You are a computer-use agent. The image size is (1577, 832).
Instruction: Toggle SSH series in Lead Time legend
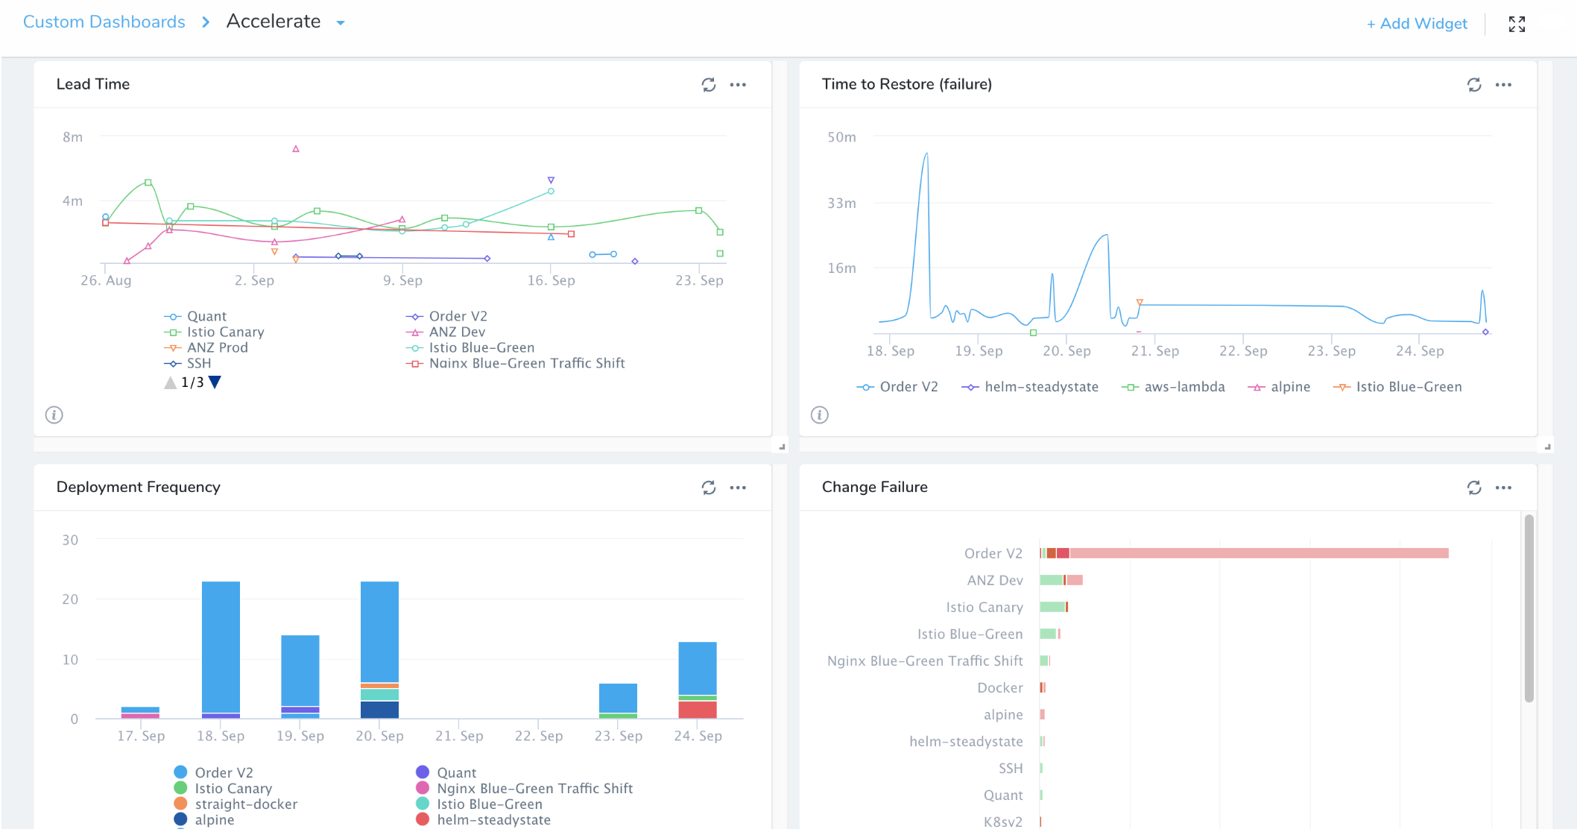click(188, 363)
